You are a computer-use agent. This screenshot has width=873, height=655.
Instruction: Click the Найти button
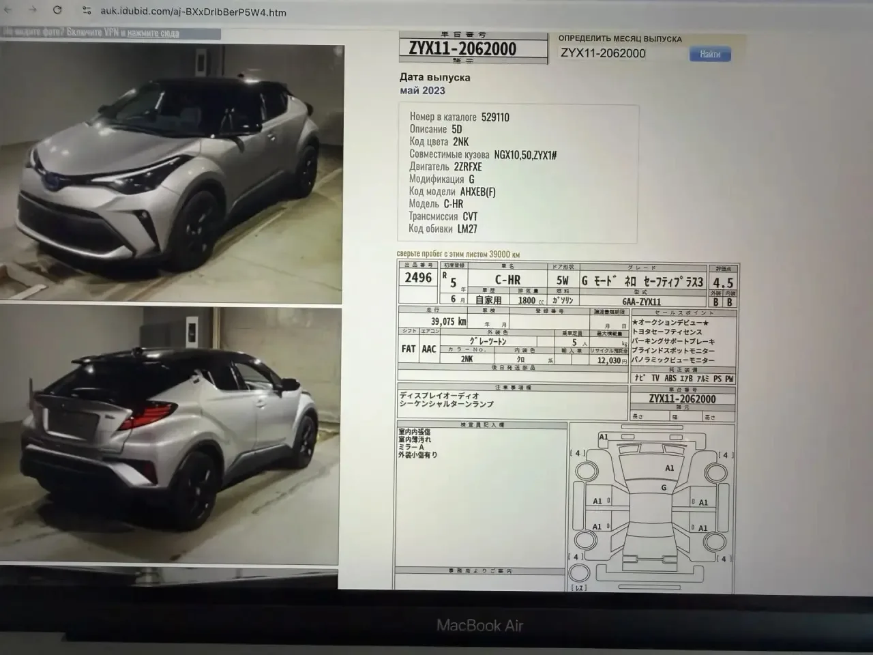point(710,54)
